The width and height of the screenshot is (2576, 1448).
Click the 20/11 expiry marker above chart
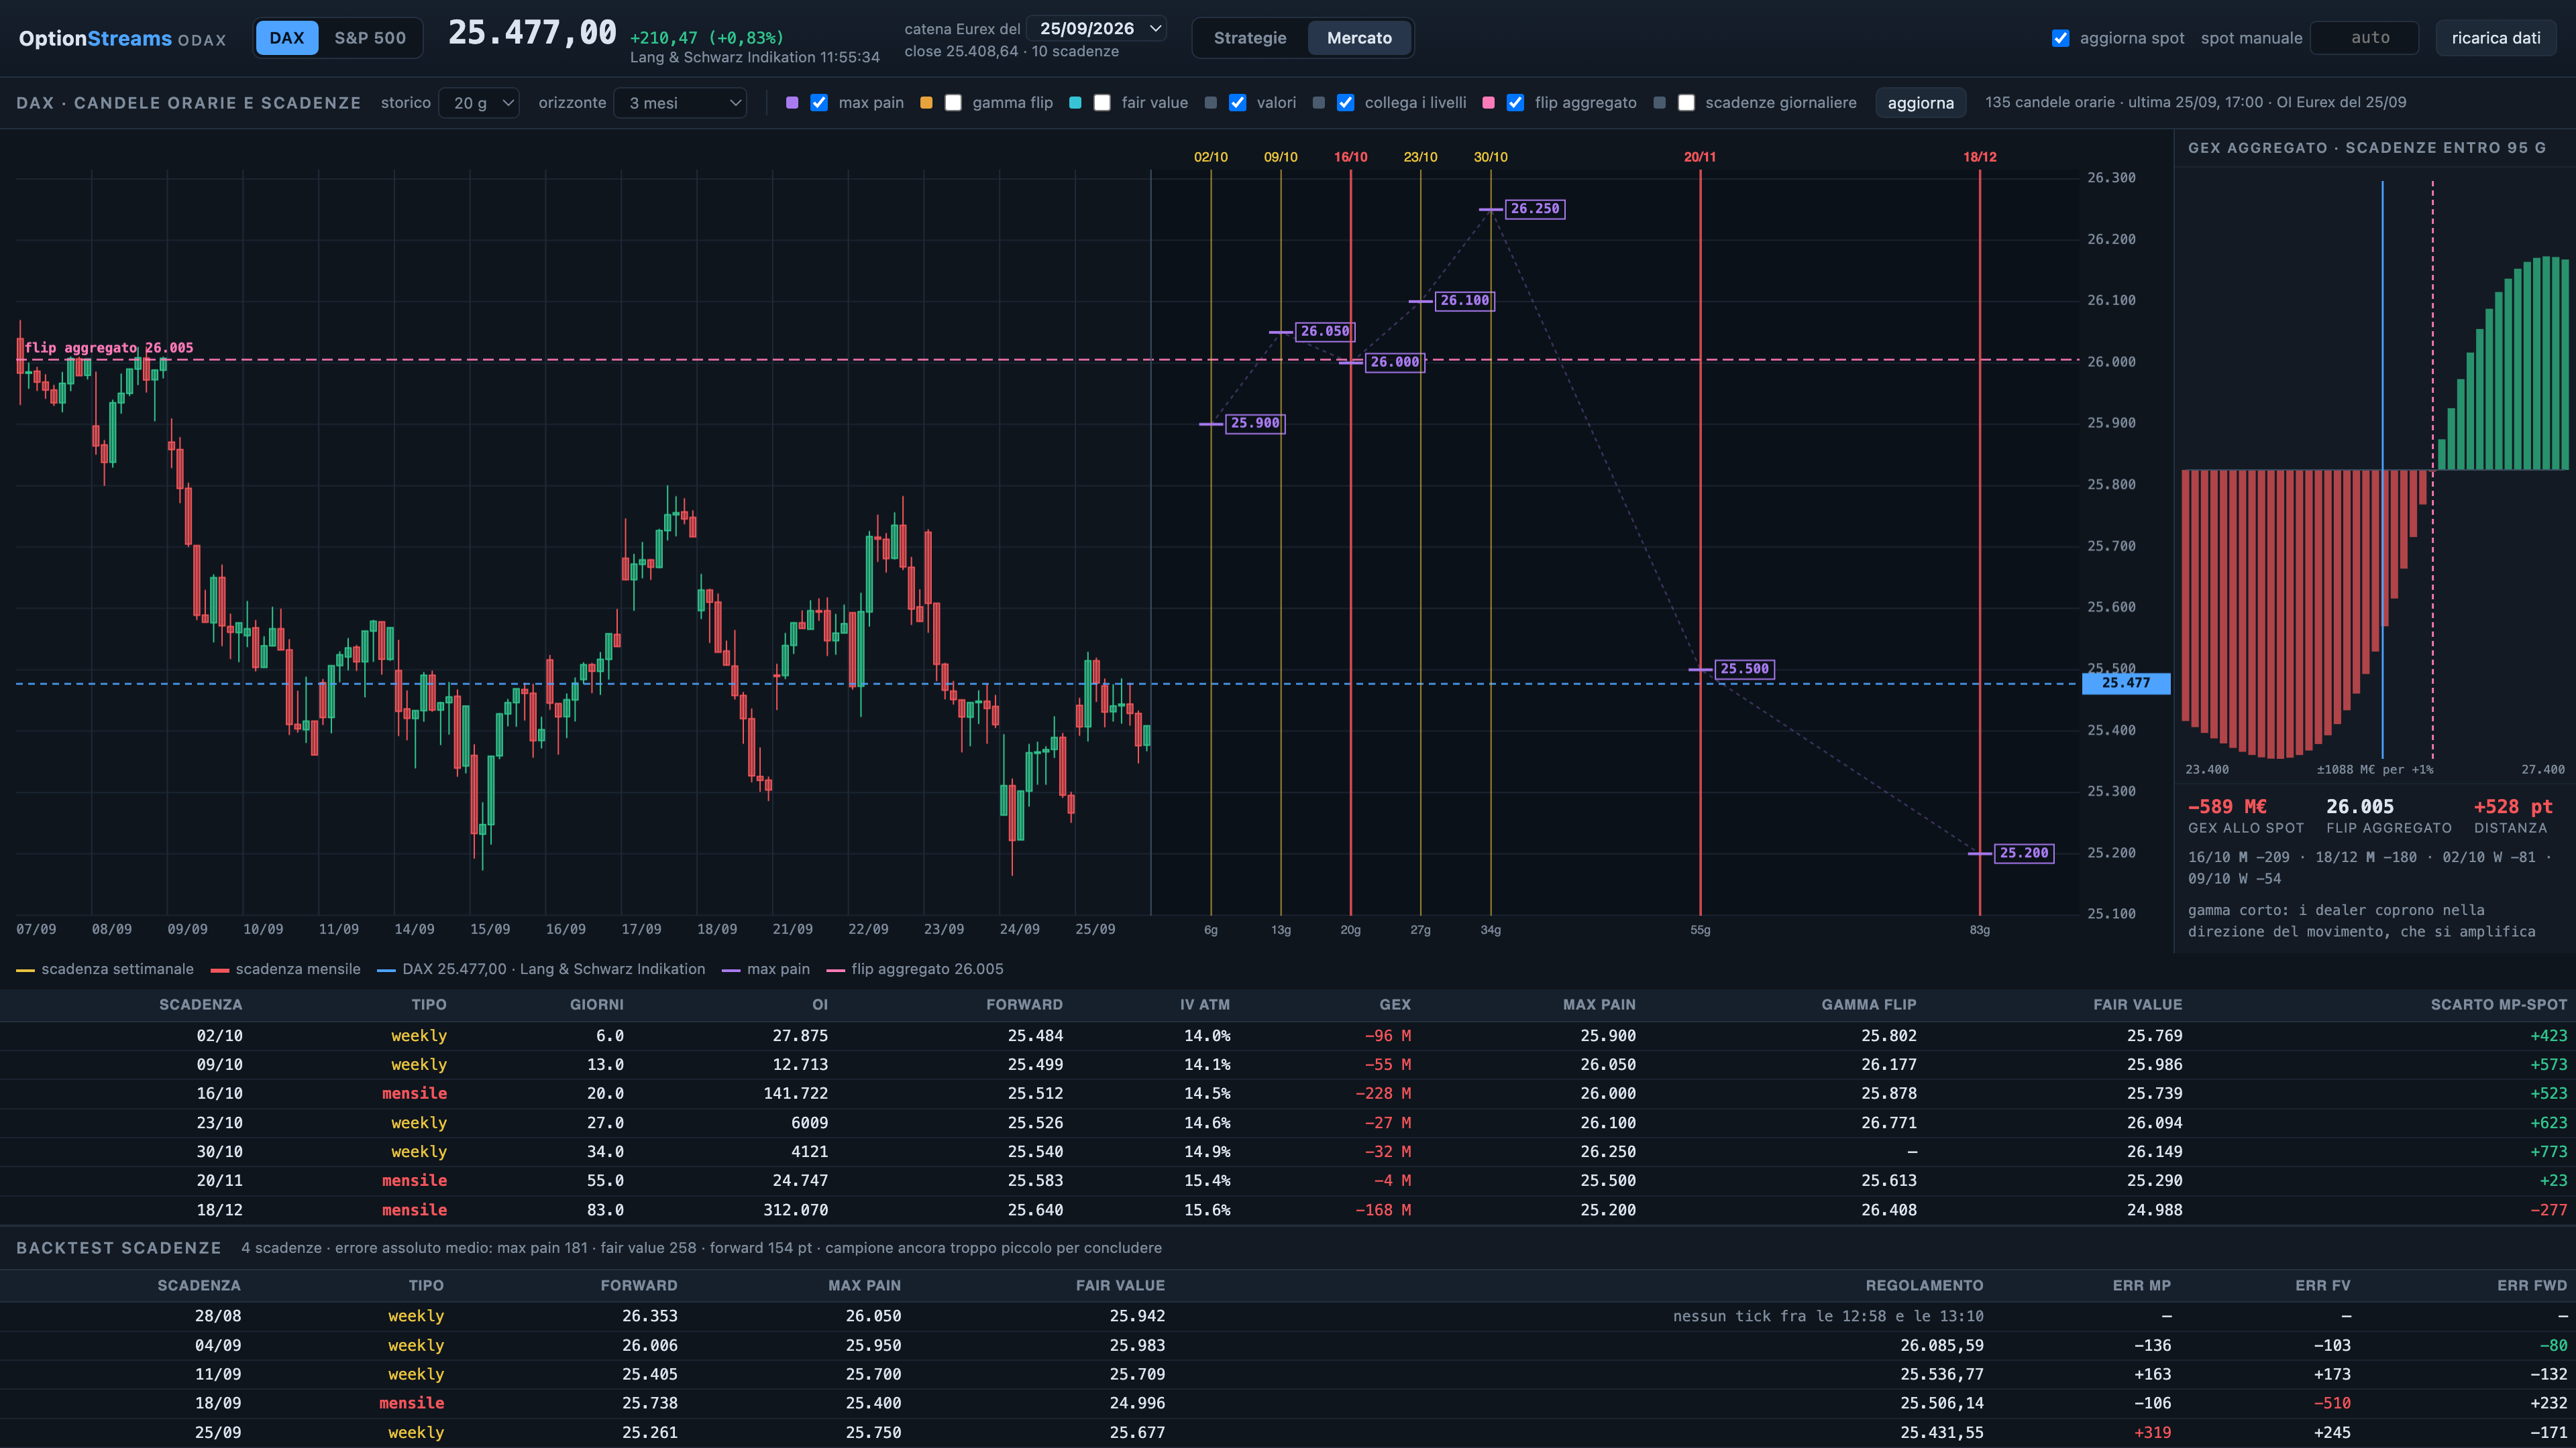click(1700, 157)
